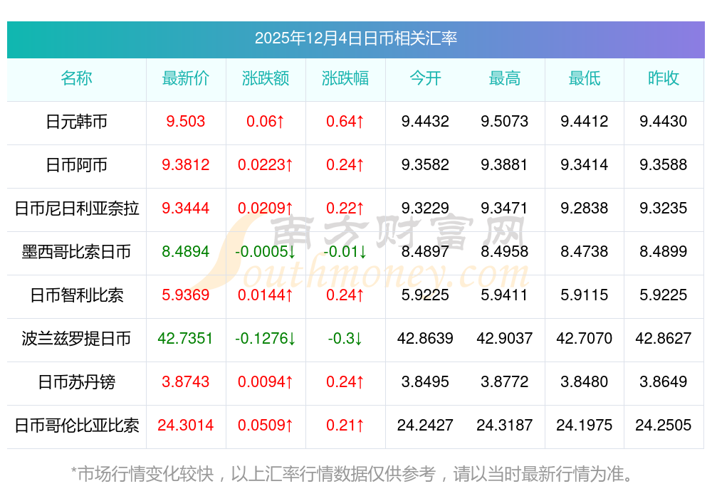Viewport: 712px width, 496px height.
Task: Click previous close 3.8649
Action: click(x=664, y=381)
